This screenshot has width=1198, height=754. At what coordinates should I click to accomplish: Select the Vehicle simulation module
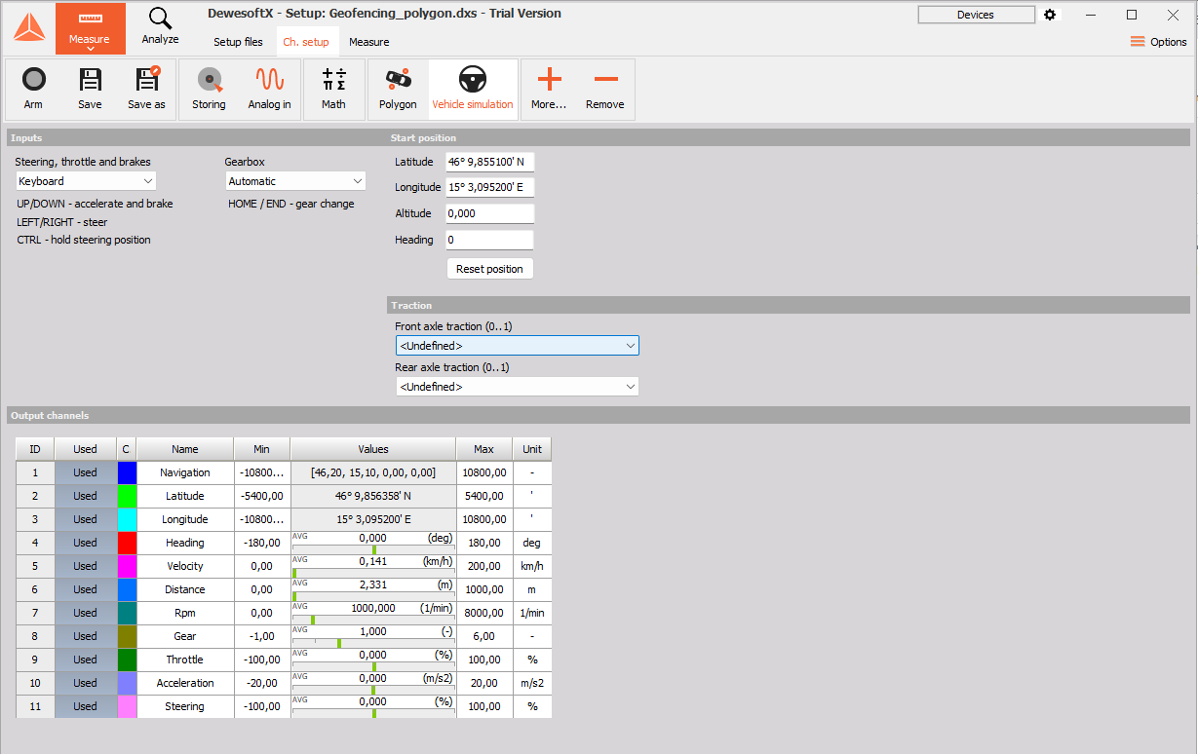coord(473,90)
